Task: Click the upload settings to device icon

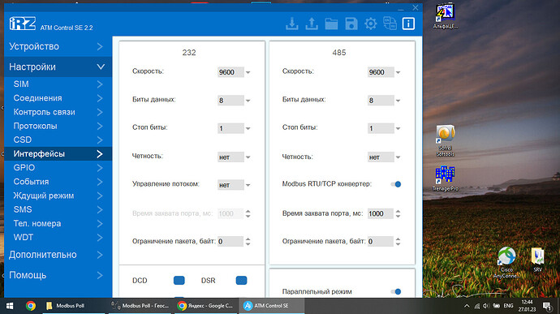Action: (x=312, y=24)
